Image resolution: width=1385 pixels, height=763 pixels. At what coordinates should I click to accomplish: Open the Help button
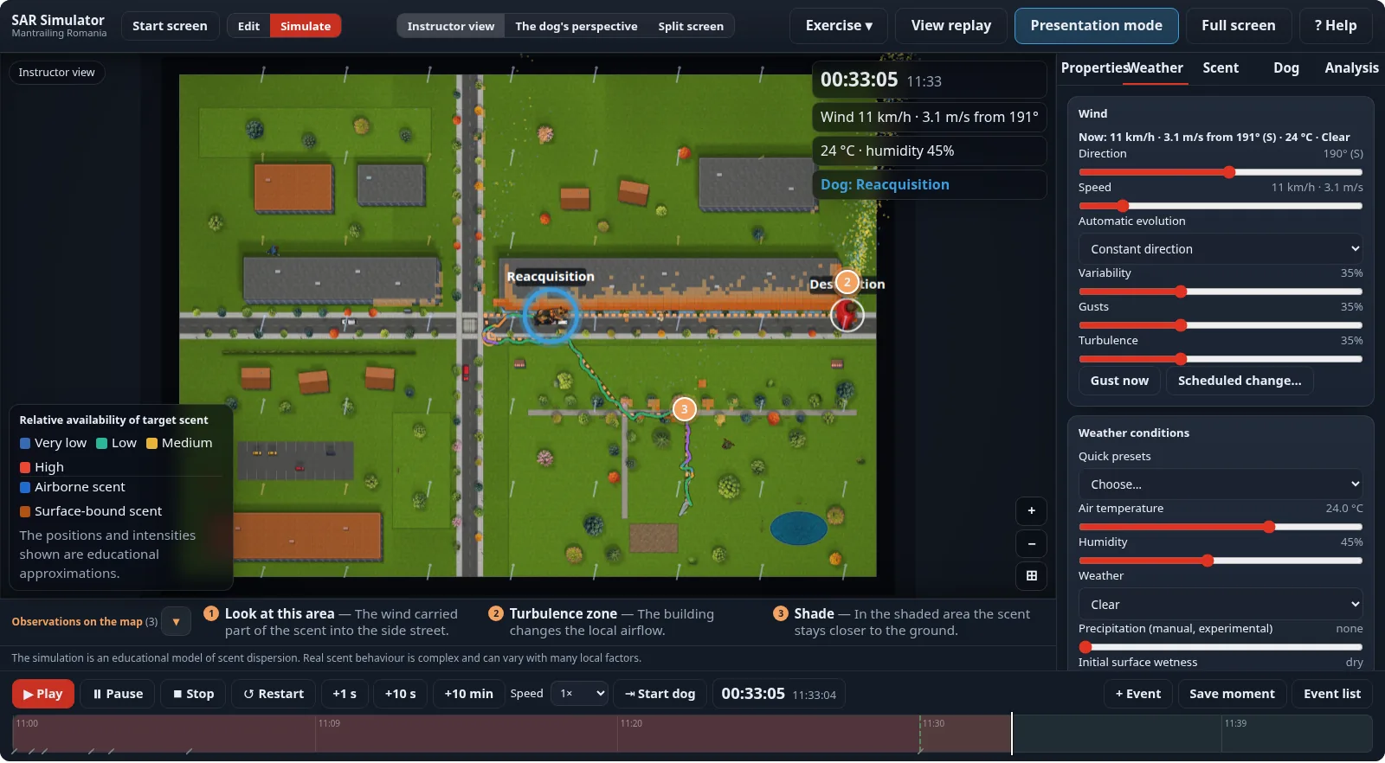(1336, 26)
